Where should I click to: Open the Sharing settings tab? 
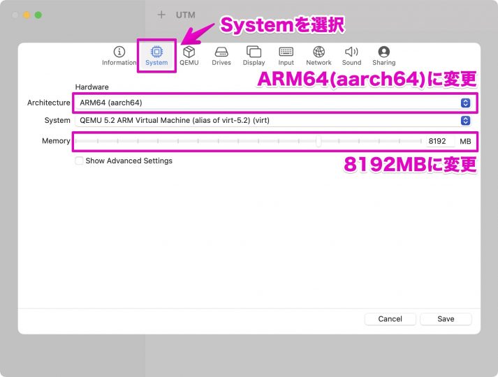[384, 56]
